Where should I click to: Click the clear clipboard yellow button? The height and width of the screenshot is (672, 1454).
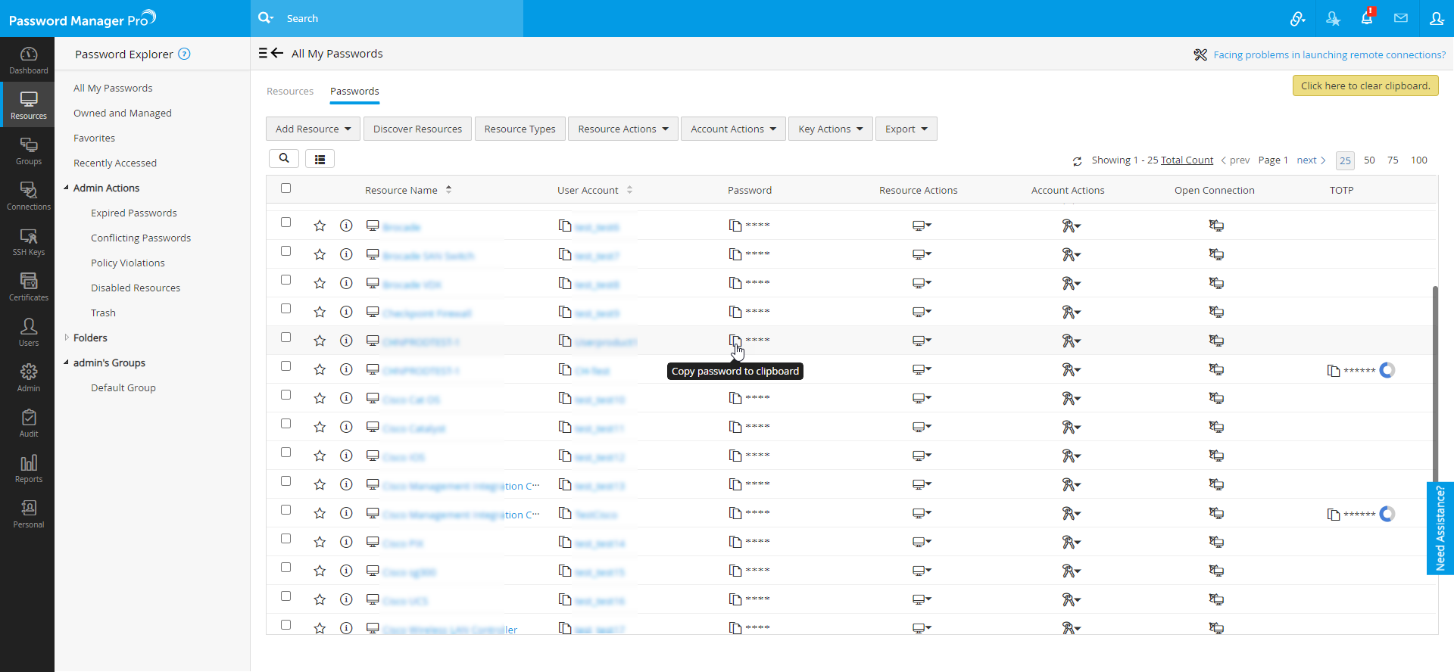[x=1365, y=86]
